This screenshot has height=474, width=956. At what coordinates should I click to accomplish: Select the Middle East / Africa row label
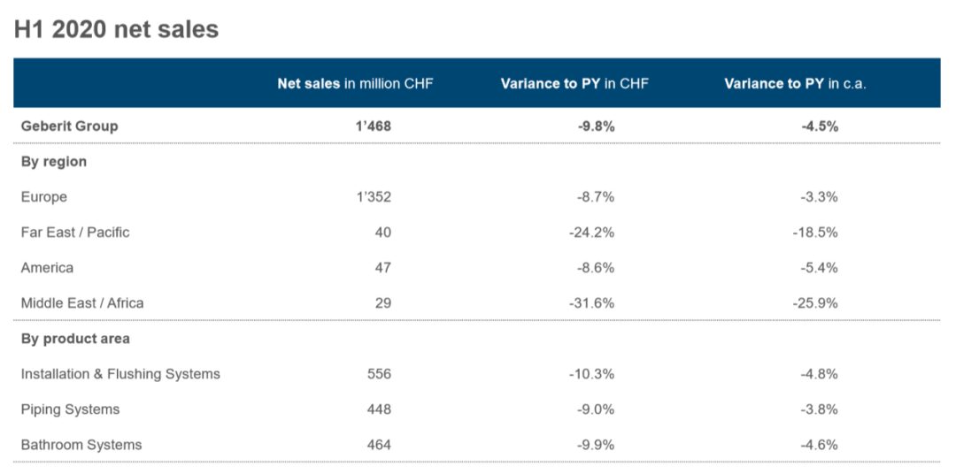(x=82, y=303)
